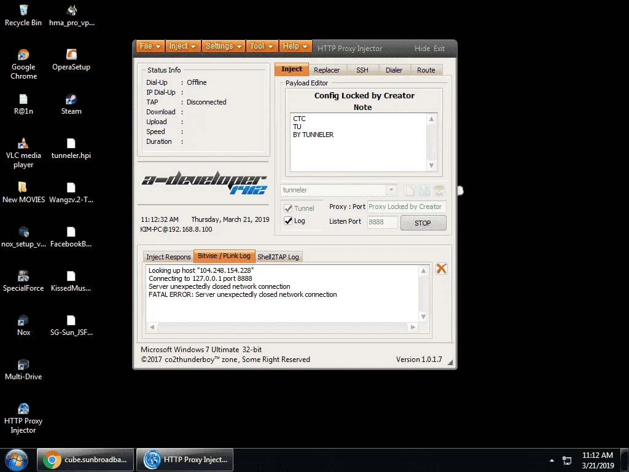Open New MOVIES folder icon
The width and height of the screenshot is (629, 472).
[23, 192]
